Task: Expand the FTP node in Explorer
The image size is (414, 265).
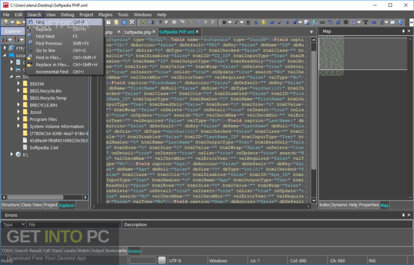Action: pyautogui.click(x=5, y=48)
